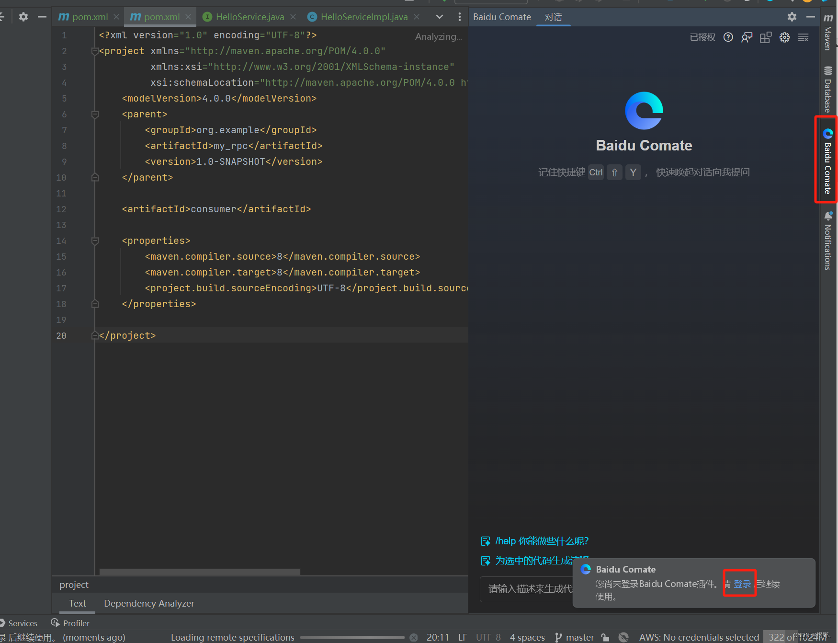This screenshot has height=643, width=838.
Task: Click Analyzing inspection status
Action: click(438, 36)
